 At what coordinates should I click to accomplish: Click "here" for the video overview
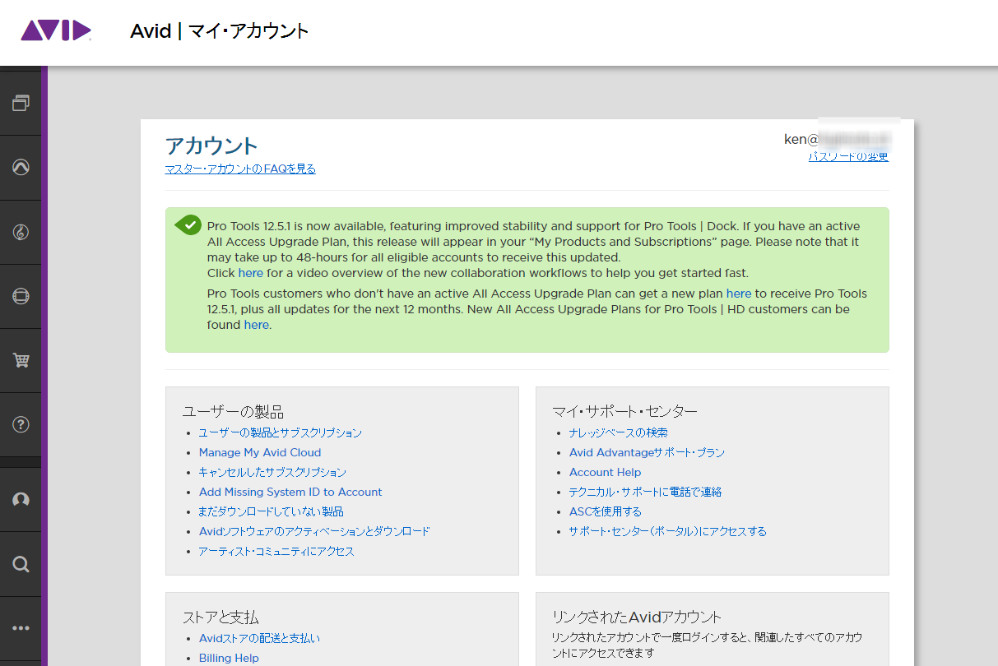[x=251, y=273]
